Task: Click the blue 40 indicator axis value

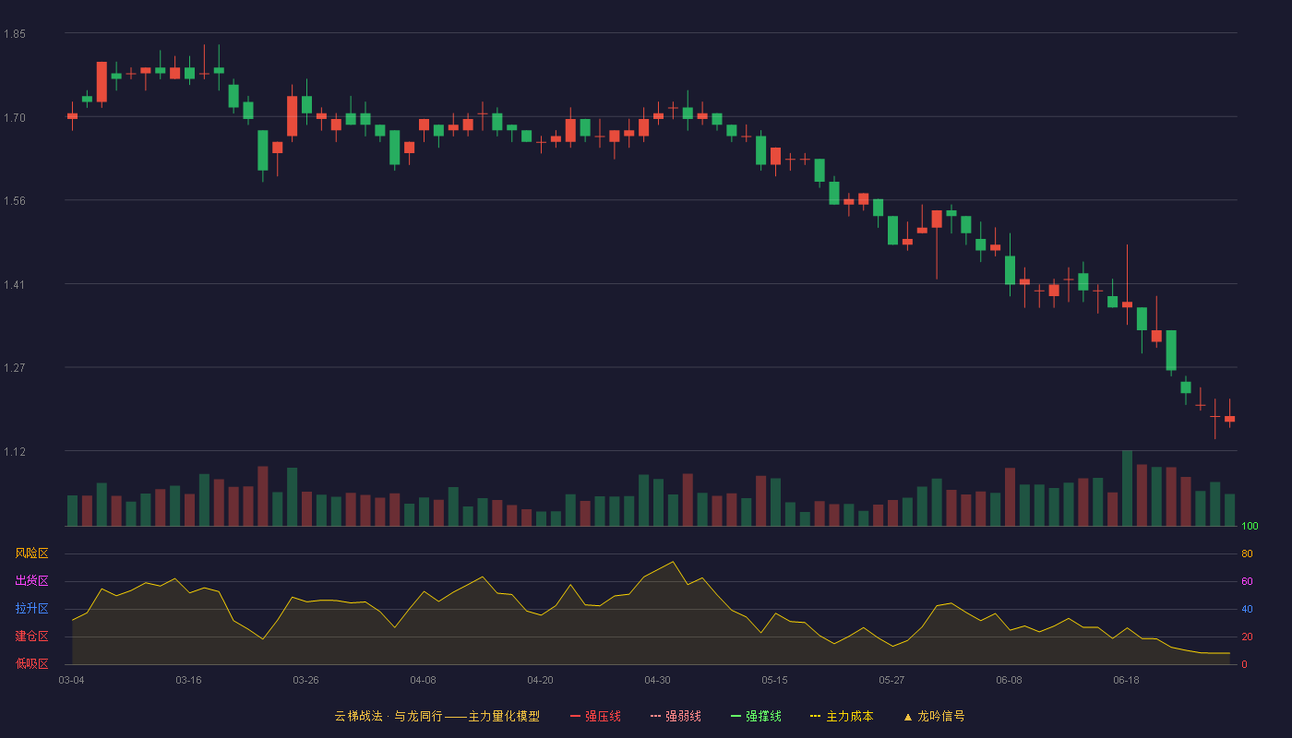Action: pyautogui.click(x=1247, y=610)
